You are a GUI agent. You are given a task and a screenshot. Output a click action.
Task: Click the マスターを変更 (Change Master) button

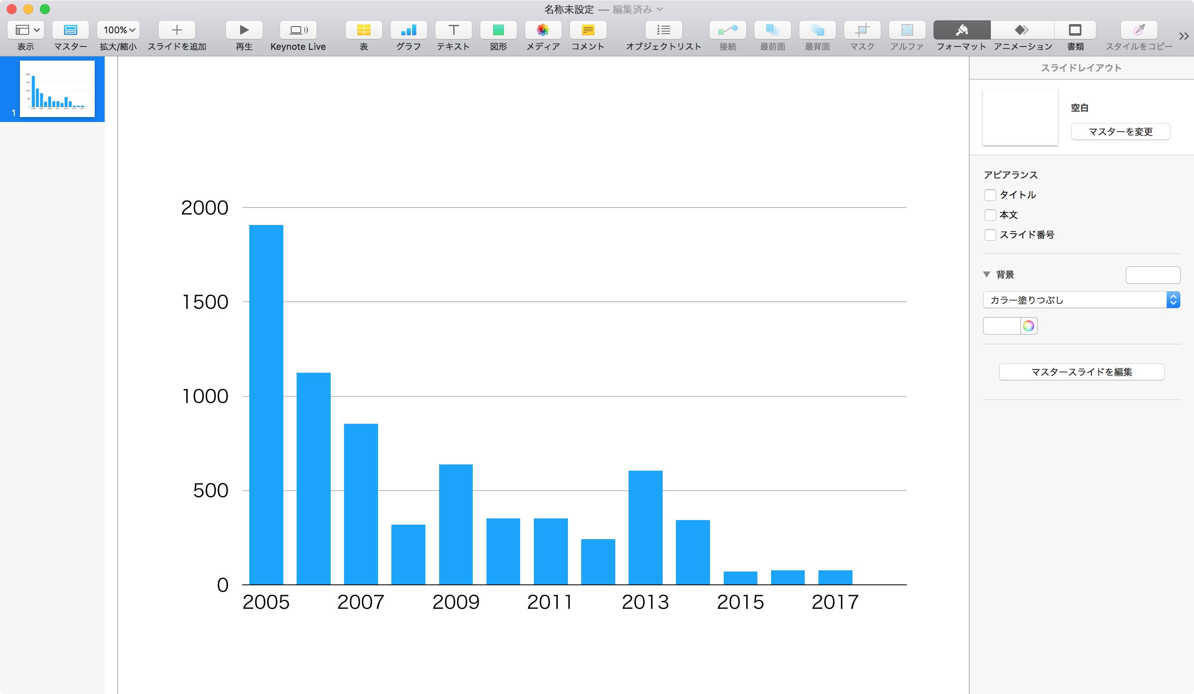point(1120,131)
